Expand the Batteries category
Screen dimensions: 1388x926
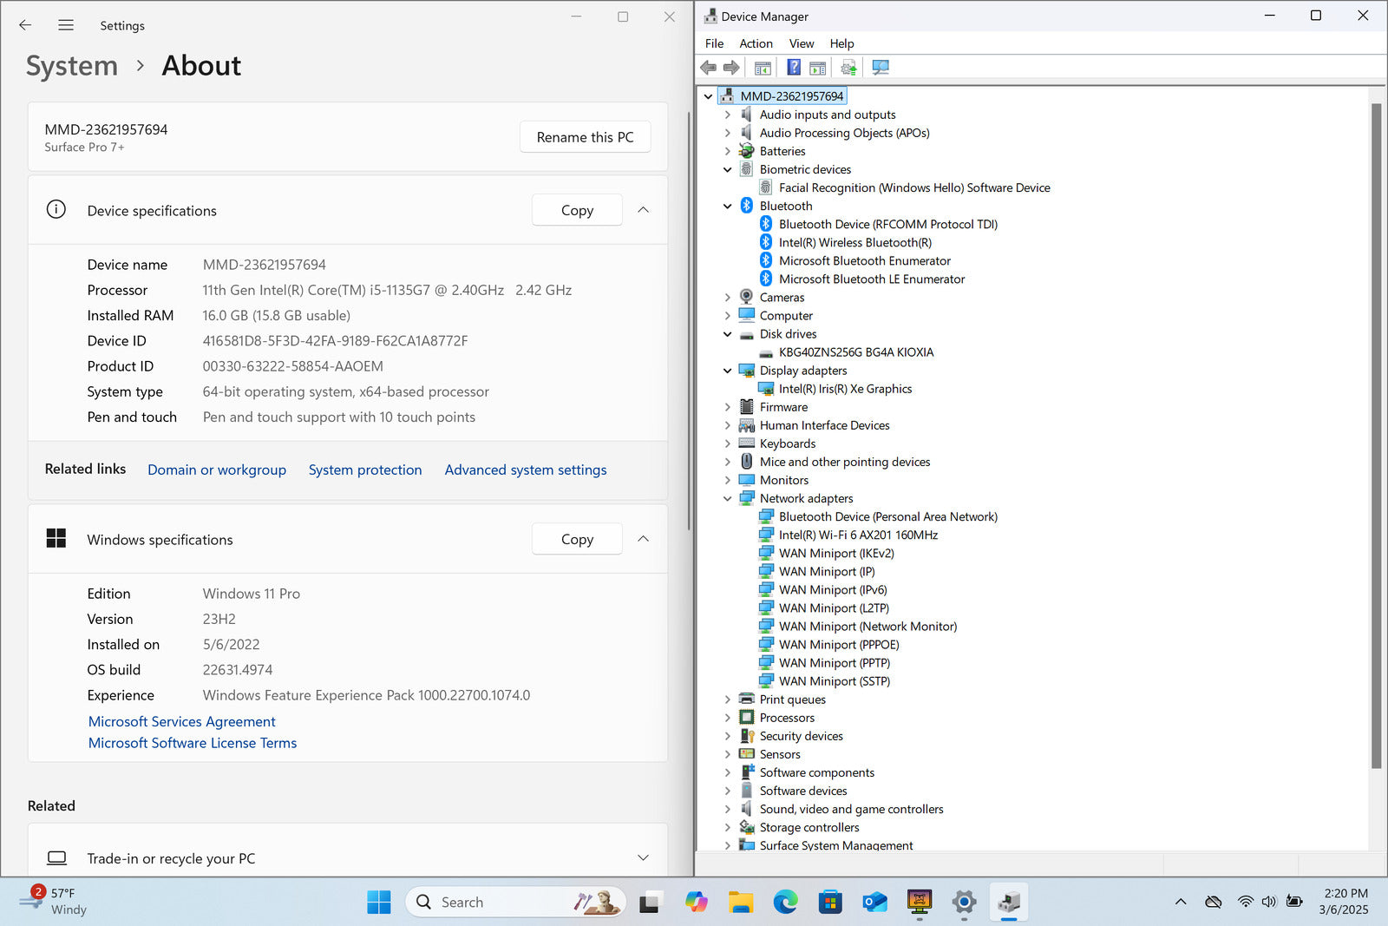(x=727, y=151)
